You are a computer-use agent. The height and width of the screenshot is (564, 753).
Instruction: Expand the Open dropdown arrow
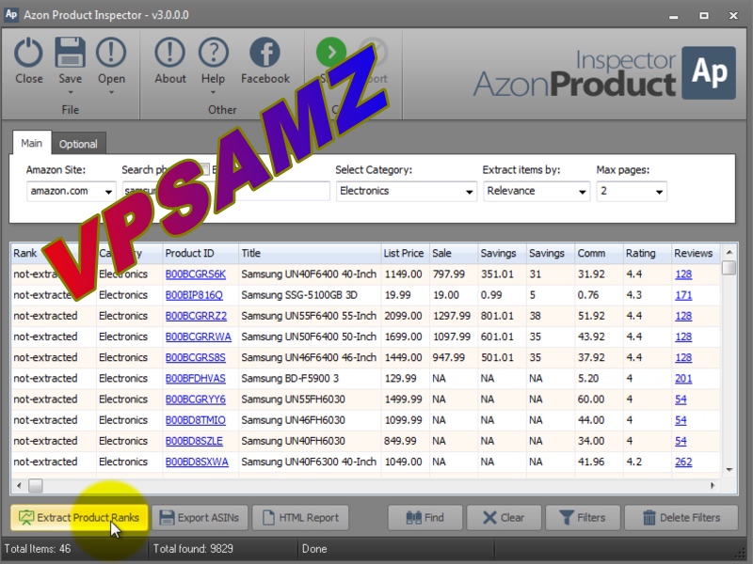111,92
